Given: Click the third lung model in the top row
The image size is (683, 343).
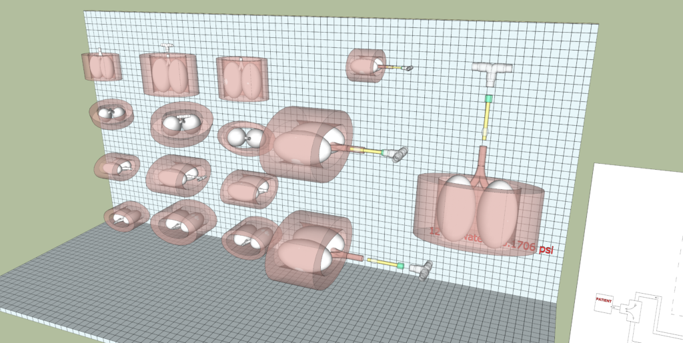Looking at the screenshot, I should 241,80.
